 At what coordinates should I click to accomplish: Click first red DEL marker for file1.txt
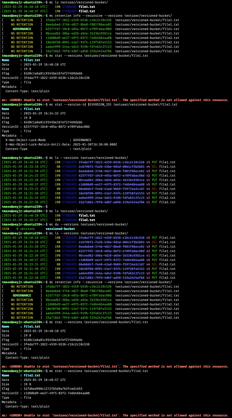(155, 167)
